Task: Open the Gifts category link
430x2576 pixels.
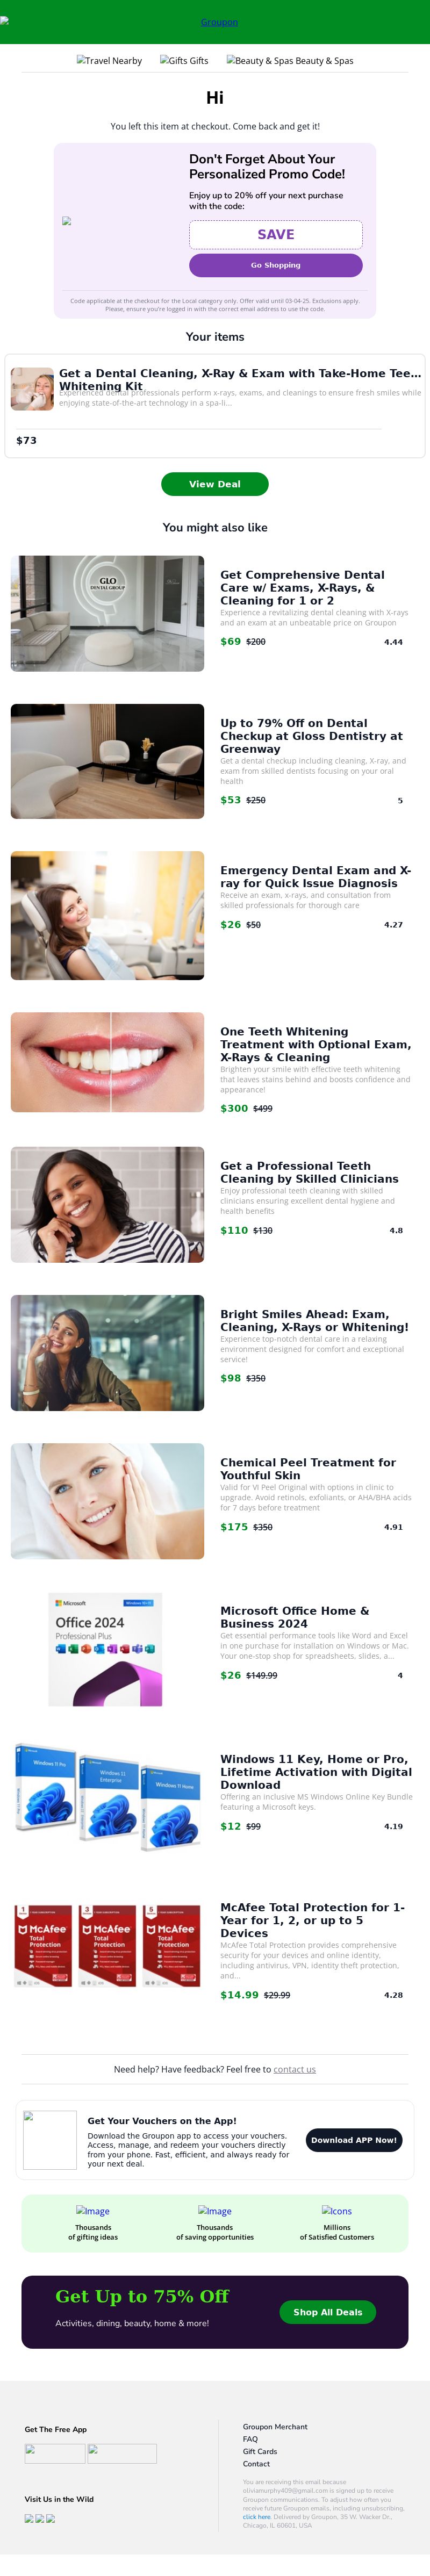Action: (184, 61)
